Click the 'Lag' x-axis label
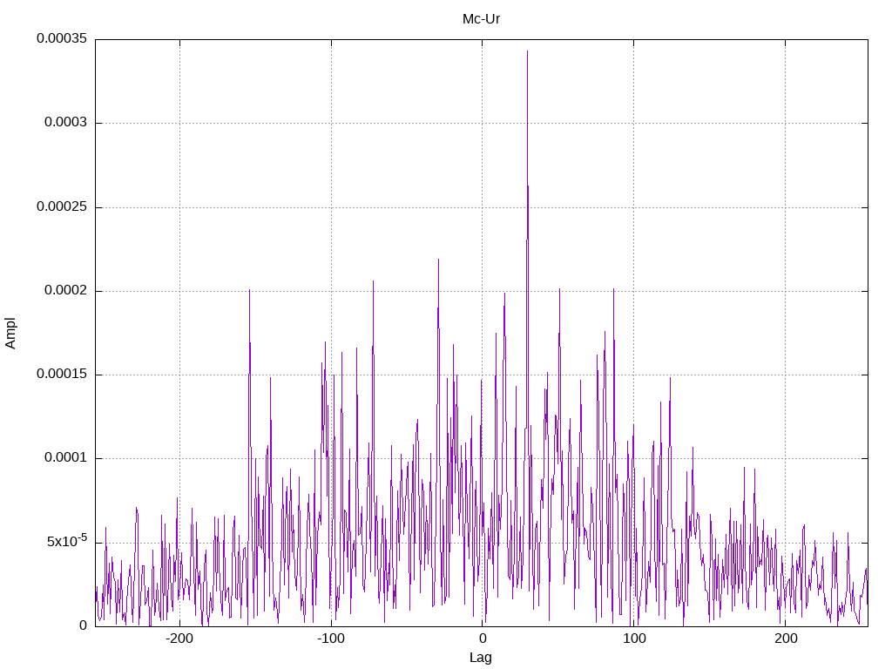This screenshot has height=669, width=892. click(481, 658)
